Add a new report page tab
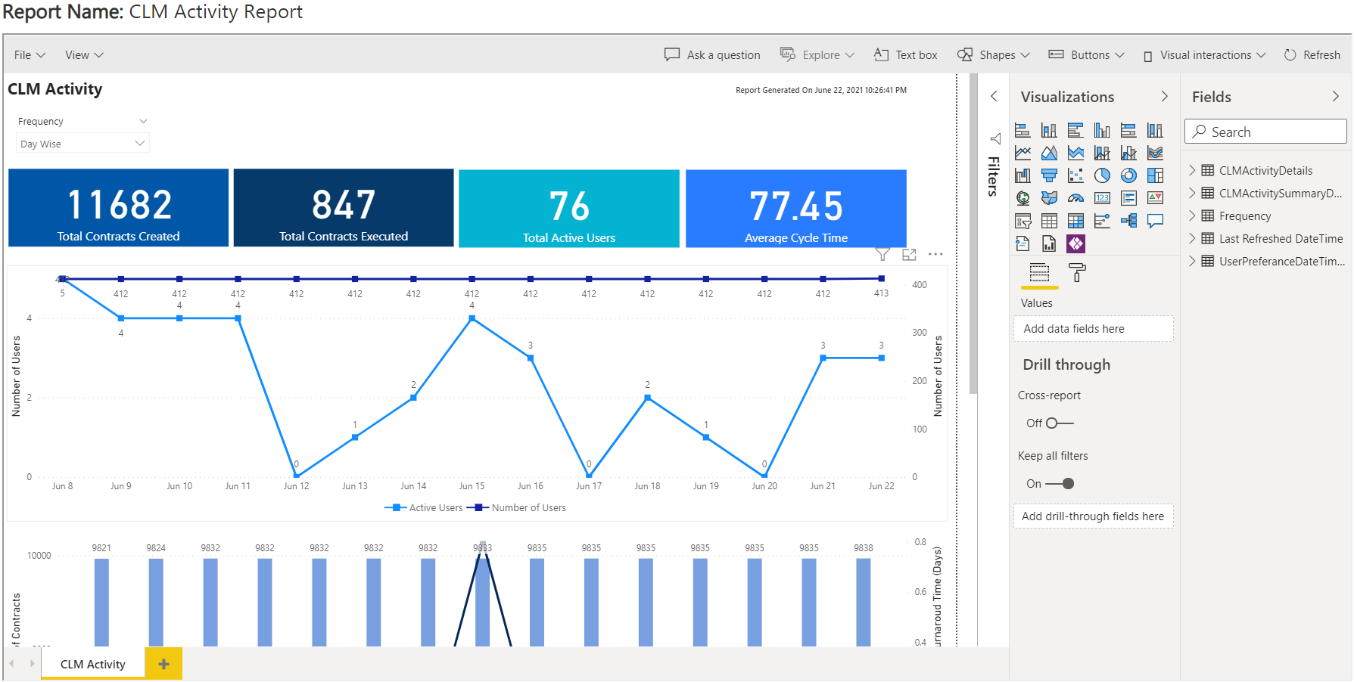 (x=163, y=664)
